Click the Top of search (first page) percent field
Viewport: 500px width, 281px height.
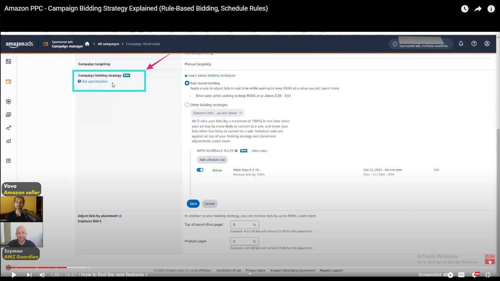point(244,225)
